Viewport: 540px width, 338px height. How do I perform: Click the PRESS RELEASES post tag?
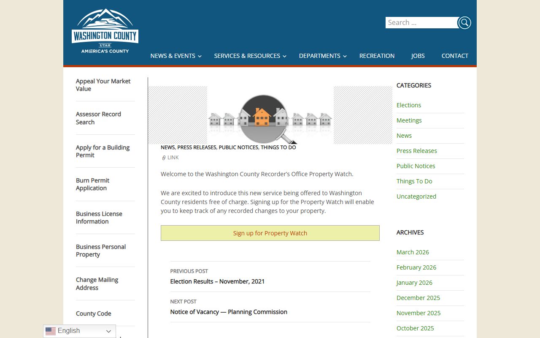tap(197, 147)
